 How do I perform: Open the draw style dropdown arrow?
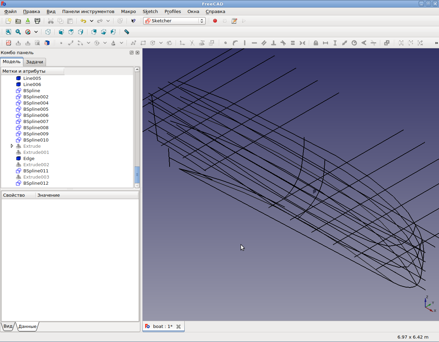tap(36, 32)
